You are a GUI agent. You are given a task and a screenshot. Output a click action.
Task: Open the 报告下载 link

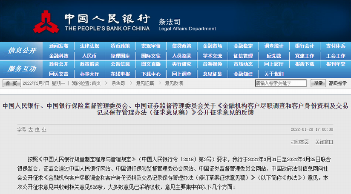(305, 64)
